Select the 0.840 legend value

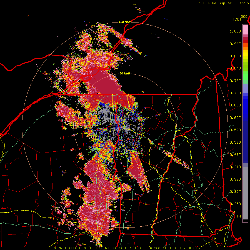coord(235,68)
